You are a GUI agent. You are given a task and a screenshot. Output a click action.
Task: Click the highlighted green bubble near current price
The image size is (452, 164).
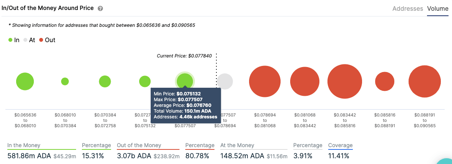pyautogui.click(x=185, y=80)
